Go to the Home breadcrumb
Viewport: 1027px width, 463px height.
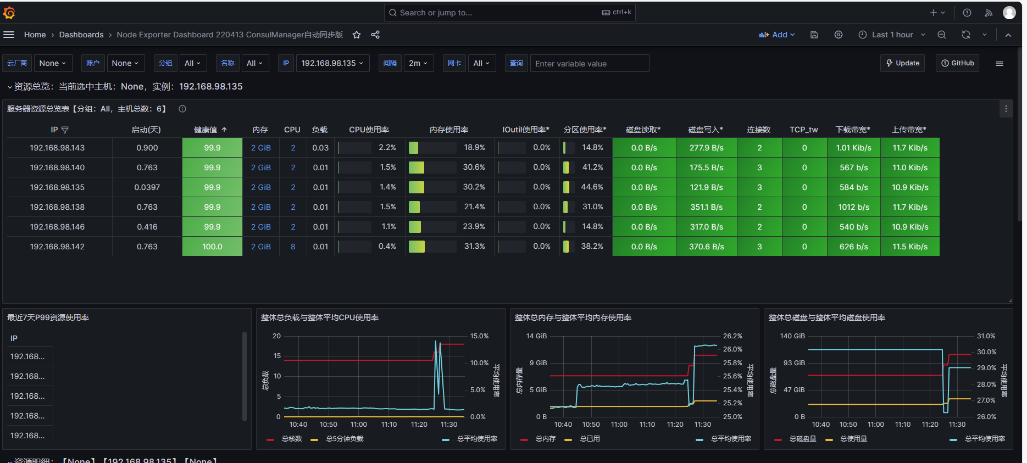point(35,35)
